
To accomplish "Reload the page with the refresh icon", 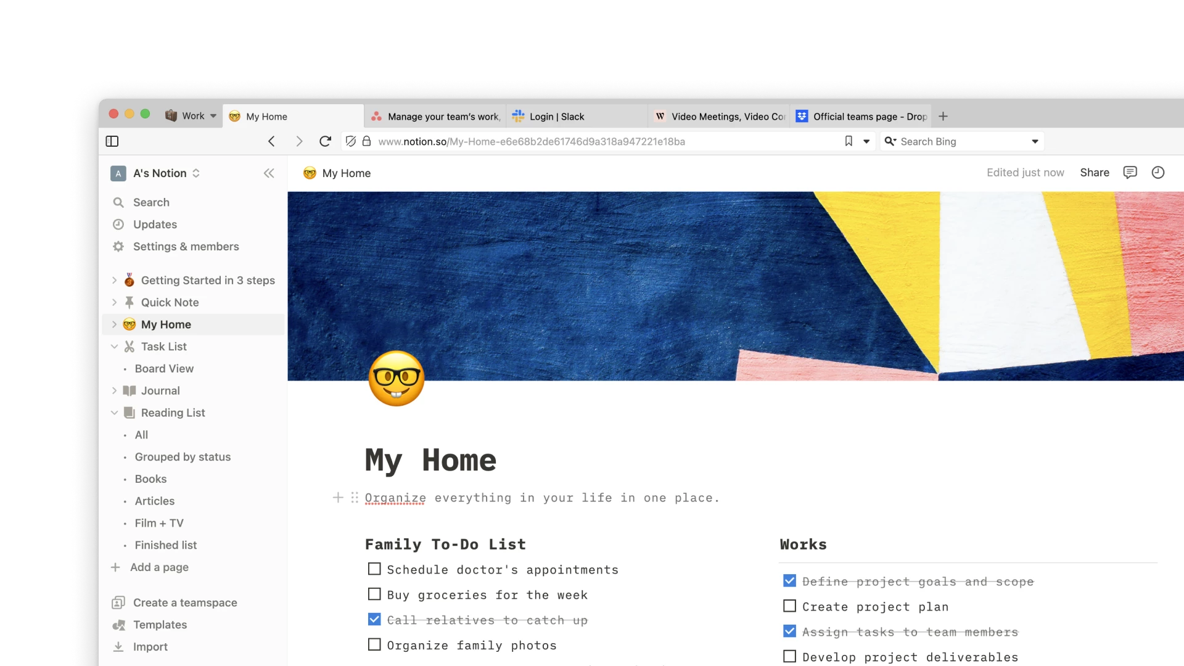I will [326, 141].
